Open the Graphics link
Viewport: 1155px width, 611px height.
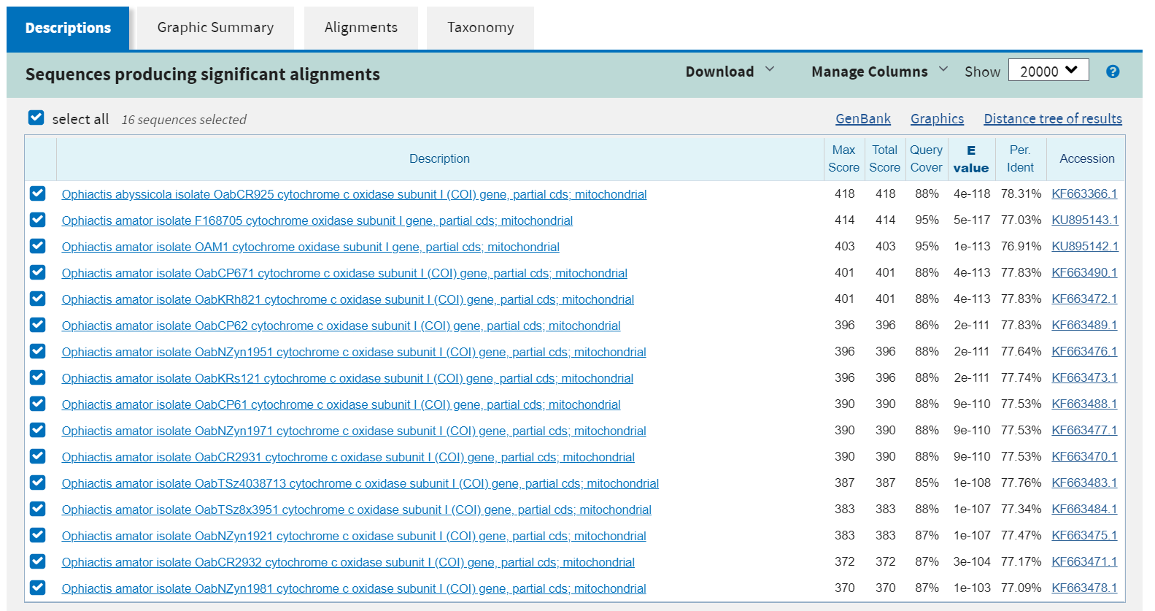tap(937, 119)
